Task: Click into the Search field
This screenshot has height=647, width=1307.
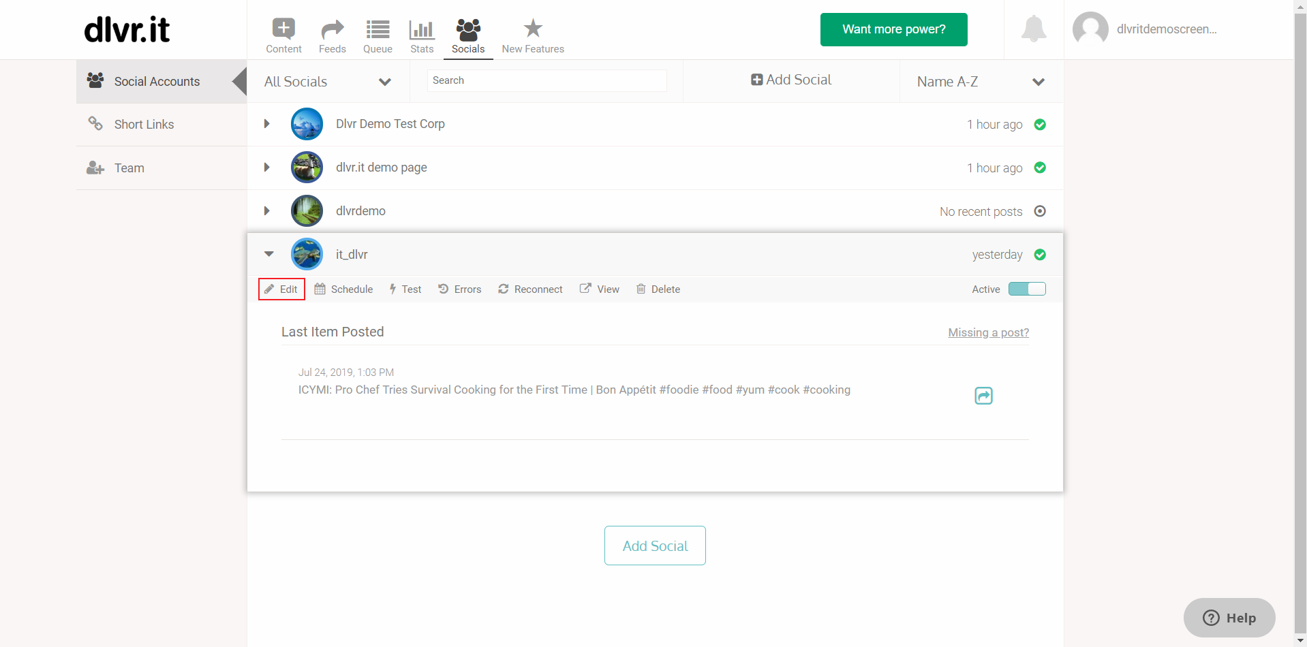Action: (547, 80)
